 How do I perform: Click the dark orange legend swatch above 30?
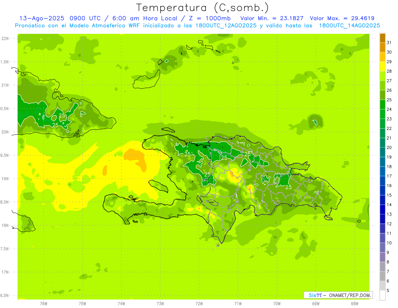[x=382, y=47]
